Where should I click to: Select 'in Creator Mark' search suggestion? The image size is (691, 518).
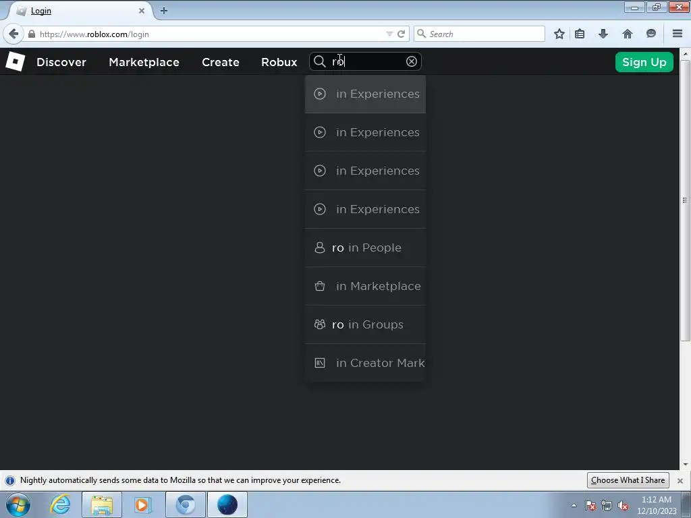pos(365,362)
